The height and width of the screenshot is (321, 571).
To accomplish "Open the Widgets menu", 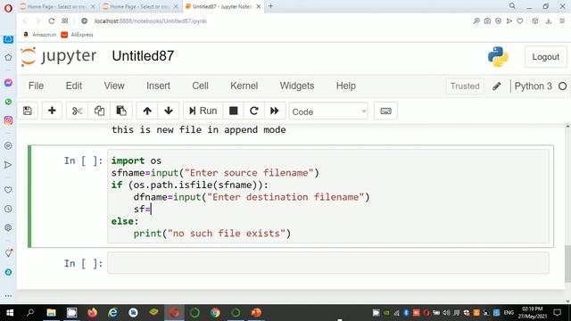I will pyautogui.click(x=297, y=86).
